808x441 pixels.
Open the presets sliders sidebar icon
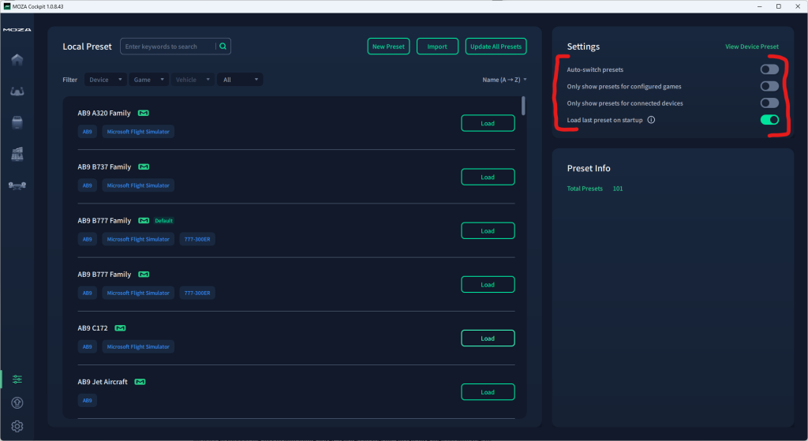pyautogui.click(x=17, y=379)
